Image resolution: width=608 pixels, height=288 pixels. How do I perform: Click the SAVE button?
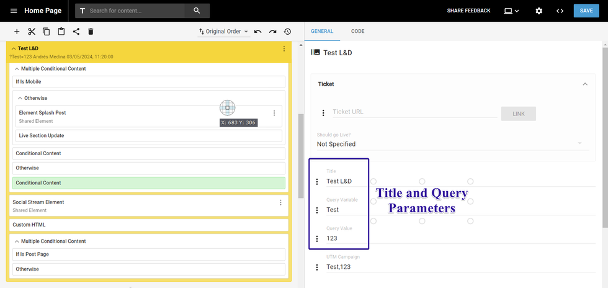(586, 11)
